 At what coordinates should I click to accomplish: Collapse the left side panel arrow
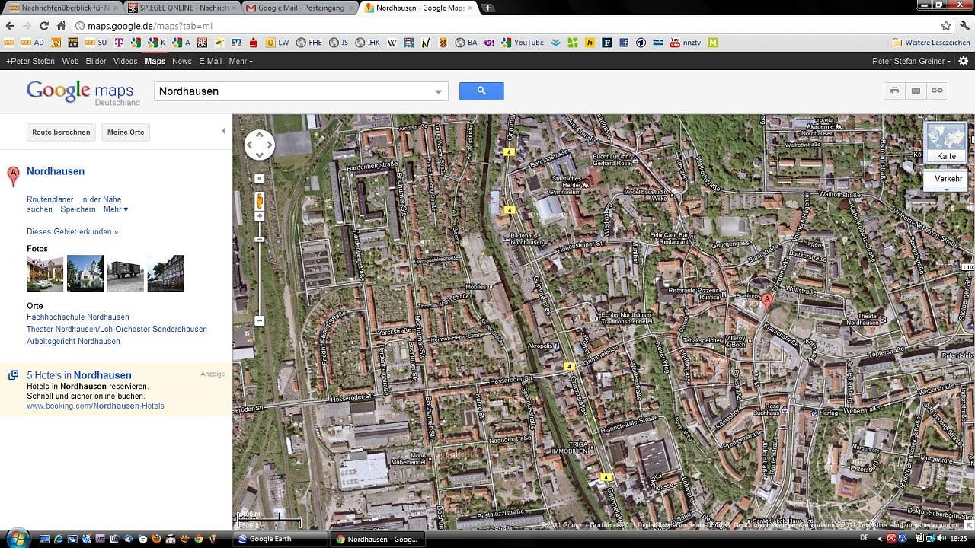(223, 131)
